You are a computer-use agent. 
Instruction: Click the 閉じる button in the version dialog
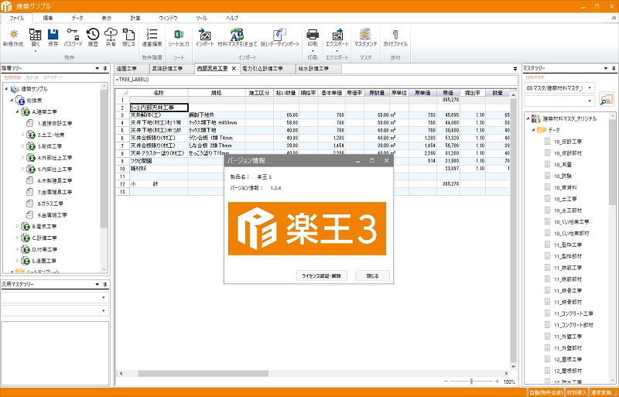coord(372,275)
